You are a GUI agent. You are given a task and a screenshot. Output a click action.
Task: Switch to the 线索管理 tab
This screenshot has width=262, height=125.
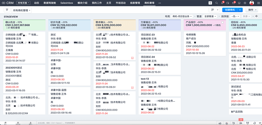135,3
